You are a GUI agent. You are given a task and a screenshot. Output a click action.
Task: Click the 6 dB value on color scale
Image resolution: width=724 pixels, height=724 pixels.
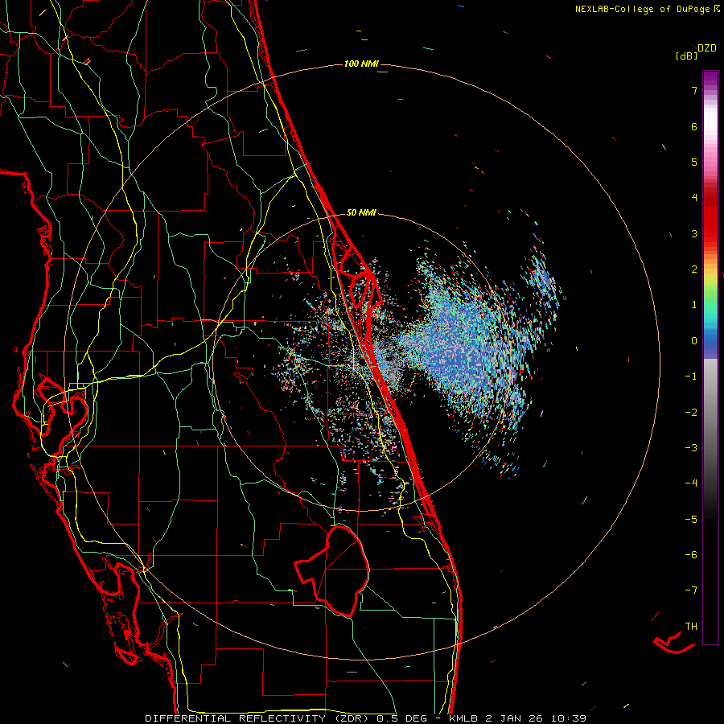coord(694,126)
